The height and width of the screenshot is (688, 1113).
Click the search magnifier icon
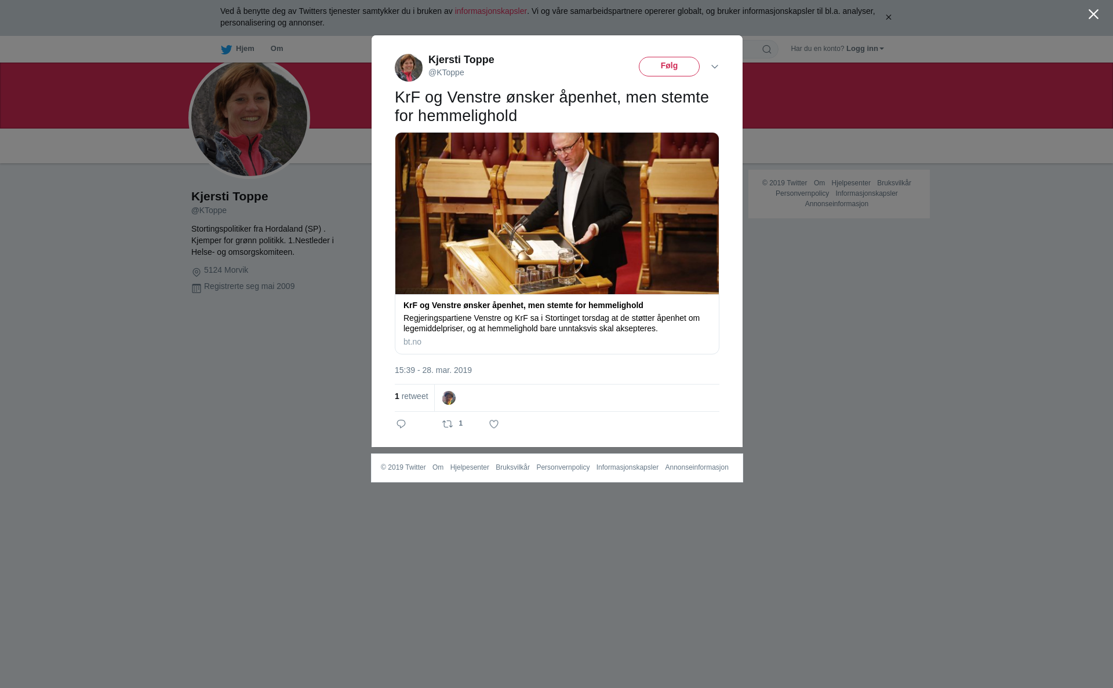tap(767, 49)
